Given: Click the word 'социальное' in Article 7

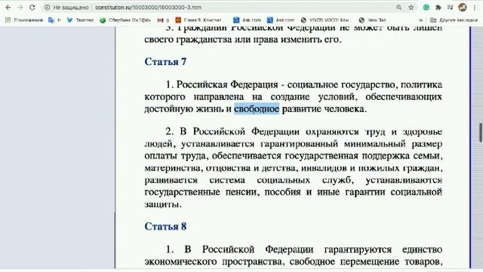Looking at the screenshot, I should click(x=312, y=85).
